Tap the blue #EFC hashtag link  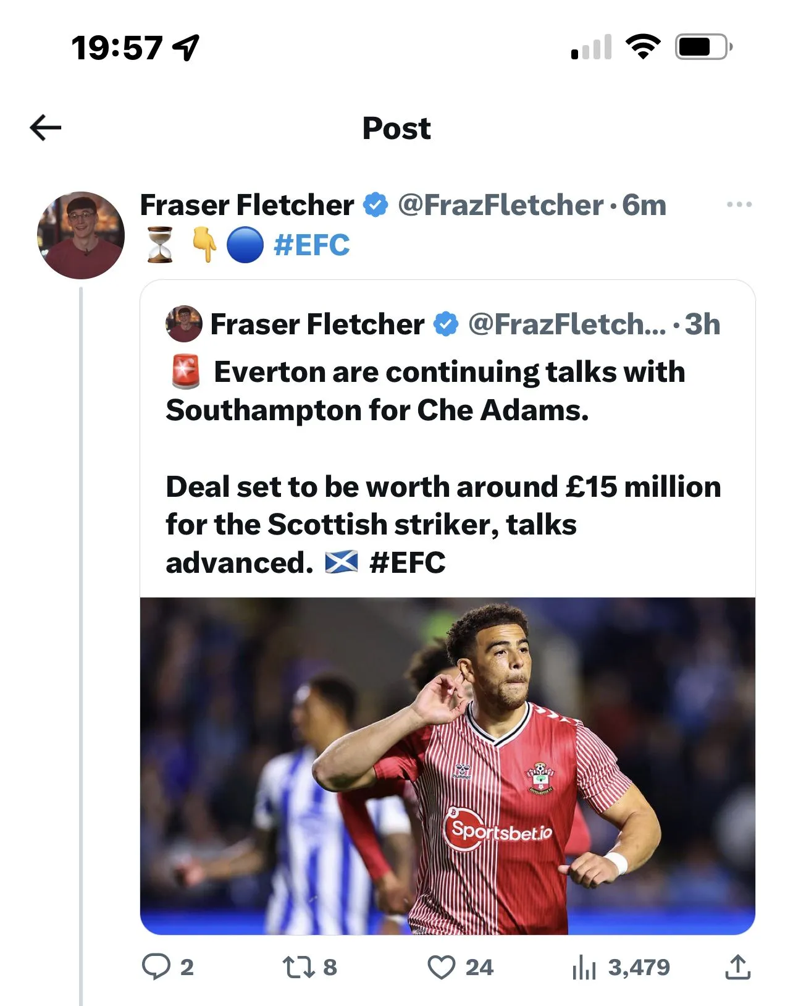[311, 245]
